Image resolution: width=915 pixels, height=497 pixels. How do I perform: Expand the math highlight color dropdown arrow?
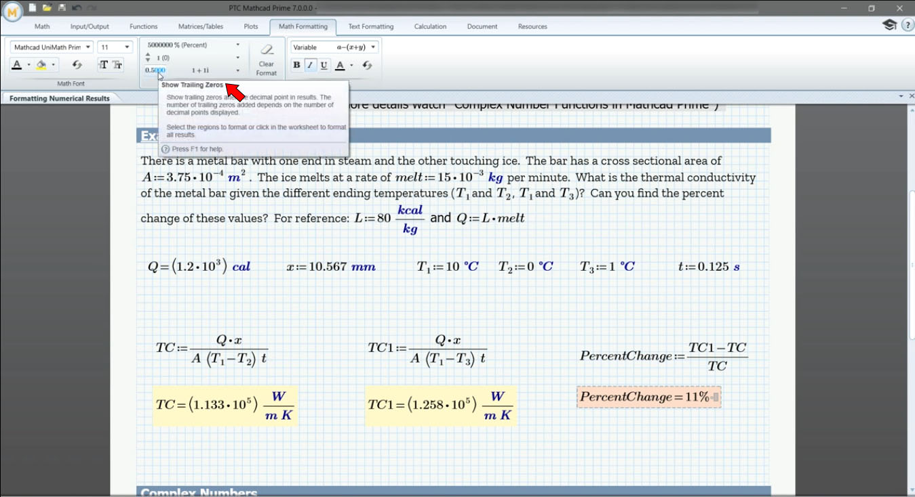click(x=53, y=65)
